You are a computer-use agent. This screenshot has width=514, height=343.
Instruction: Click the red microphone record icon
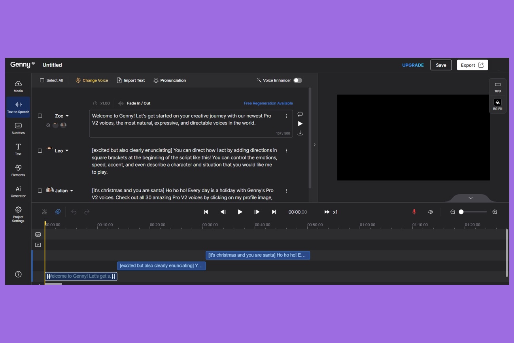(x=414, y=212)
